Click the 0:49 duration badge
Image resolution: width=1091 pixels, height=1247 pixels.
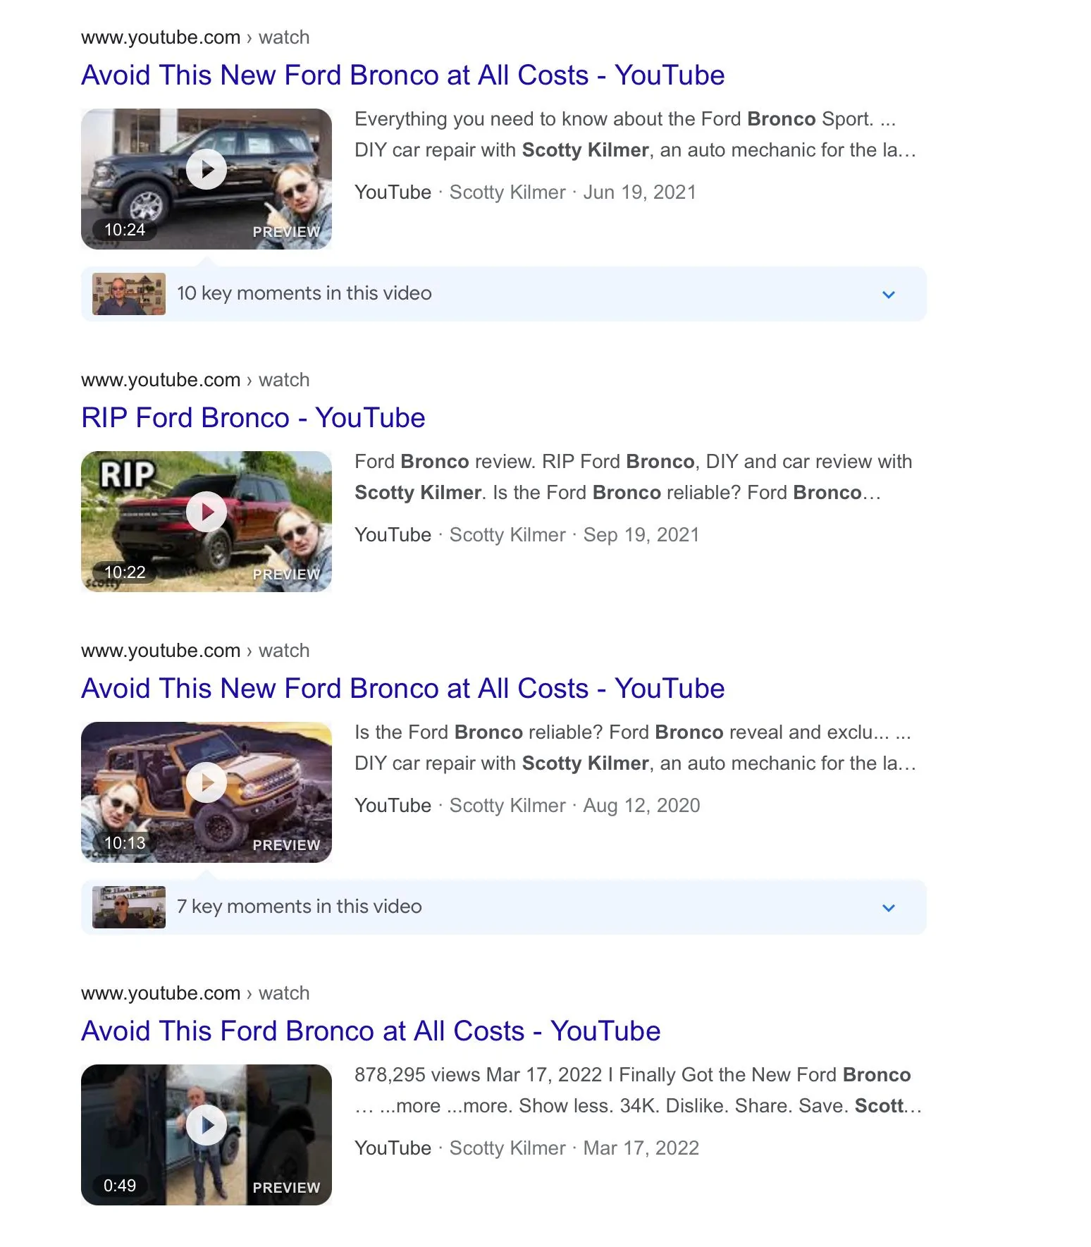point(120,1186)
